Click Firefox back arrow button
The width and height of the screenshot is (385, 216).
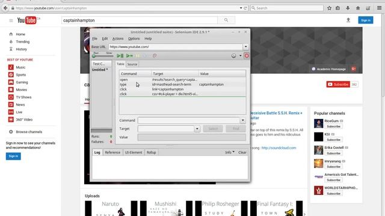point(5,8)
